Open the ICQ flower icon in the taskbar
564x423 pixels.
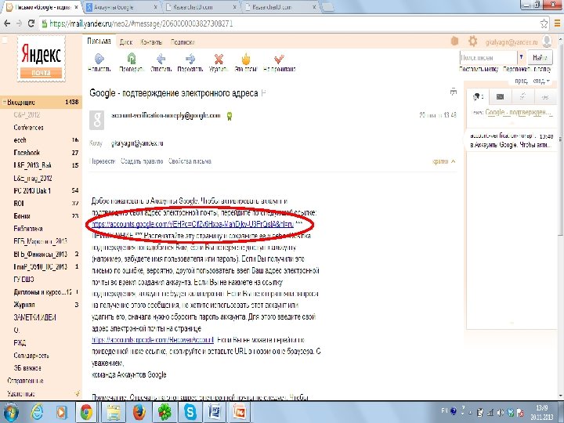coord(164,412)
